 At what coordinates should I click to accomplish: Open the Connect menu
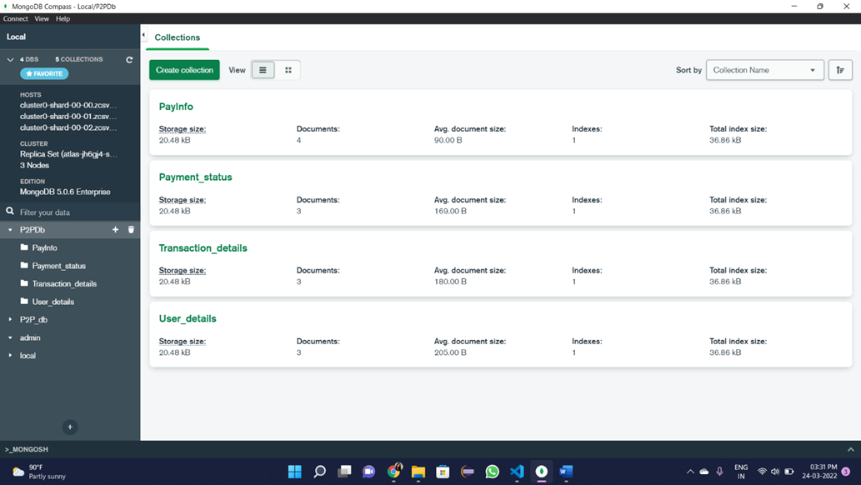click(x=15, y=18)
